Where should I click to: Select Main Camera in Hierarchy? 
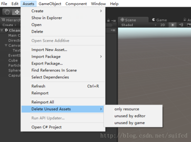pos(14,35)
